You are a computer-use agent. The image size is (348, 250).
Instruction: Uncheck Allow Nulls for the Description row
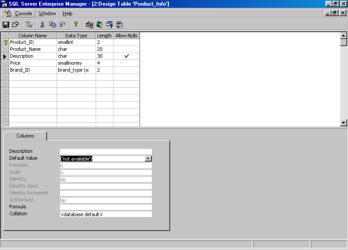tap(127, 56)
